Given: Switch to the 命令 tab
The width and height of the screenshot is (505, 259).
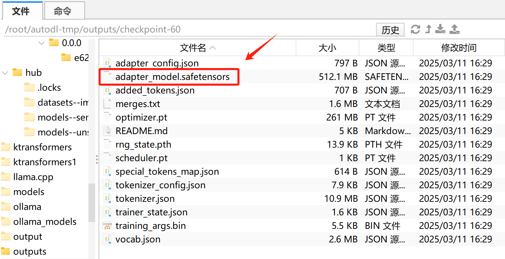Looking at the screenshot, I should point(64,11).
